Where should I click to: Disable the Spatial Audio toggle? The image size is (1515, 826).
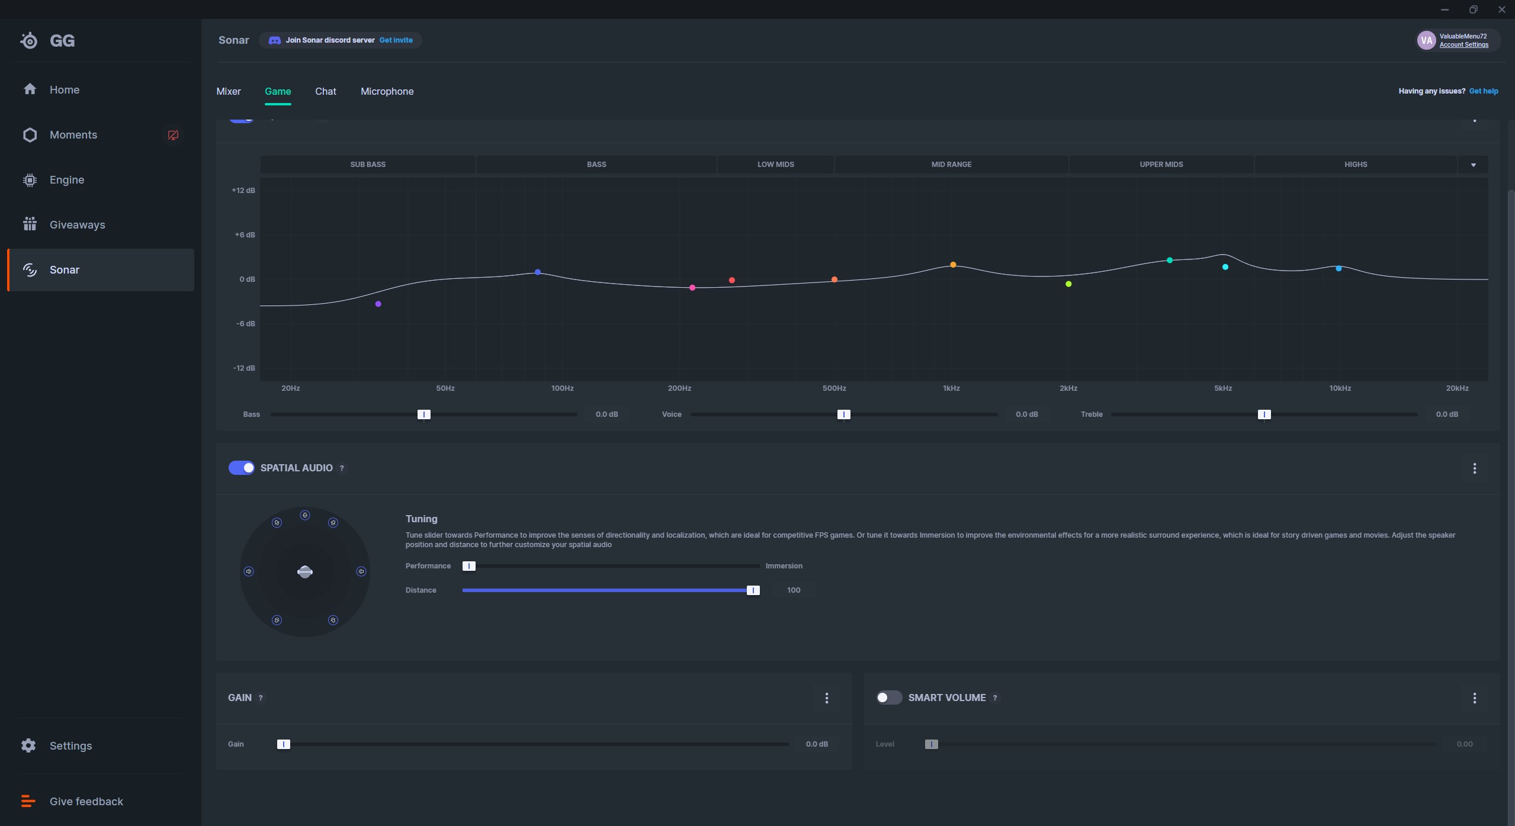click(241, 468)
